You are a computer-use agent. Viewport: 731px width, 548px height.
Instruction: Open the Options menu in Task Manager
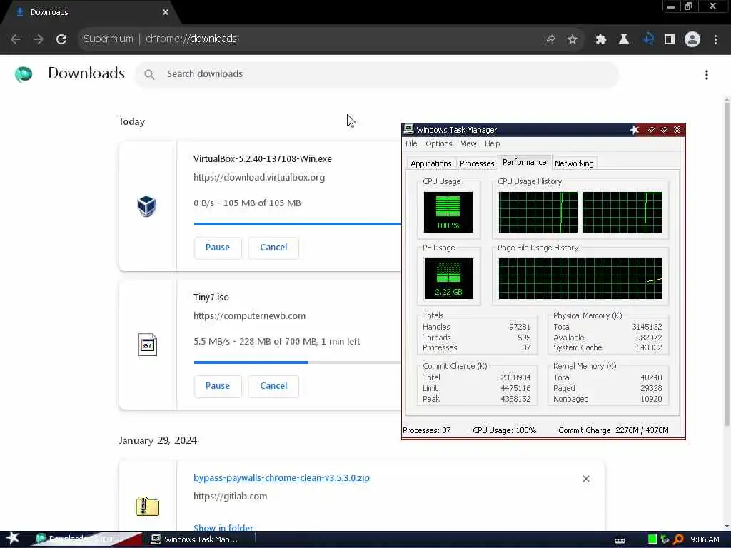[439, 143]
